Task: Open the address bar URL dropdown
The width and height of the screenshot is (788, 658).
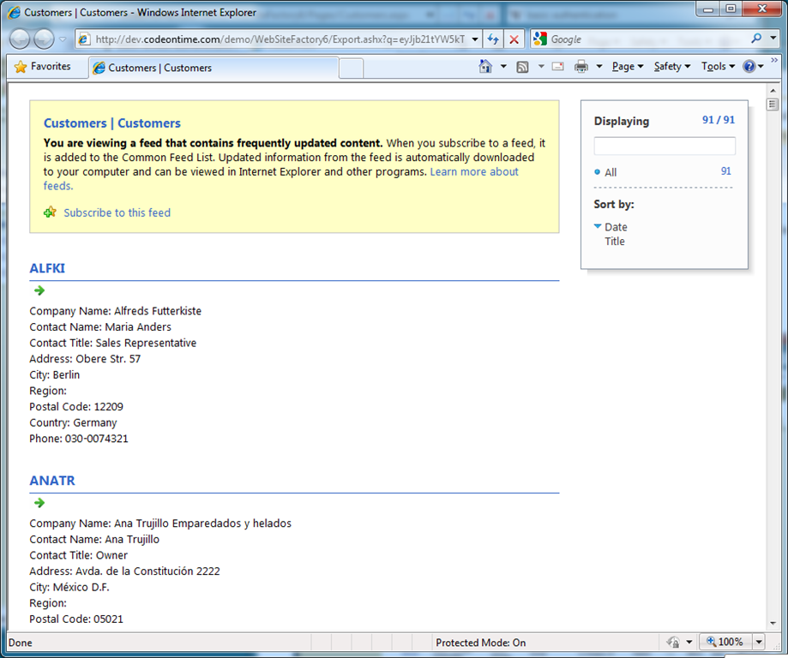Action: tap(475, 39)
